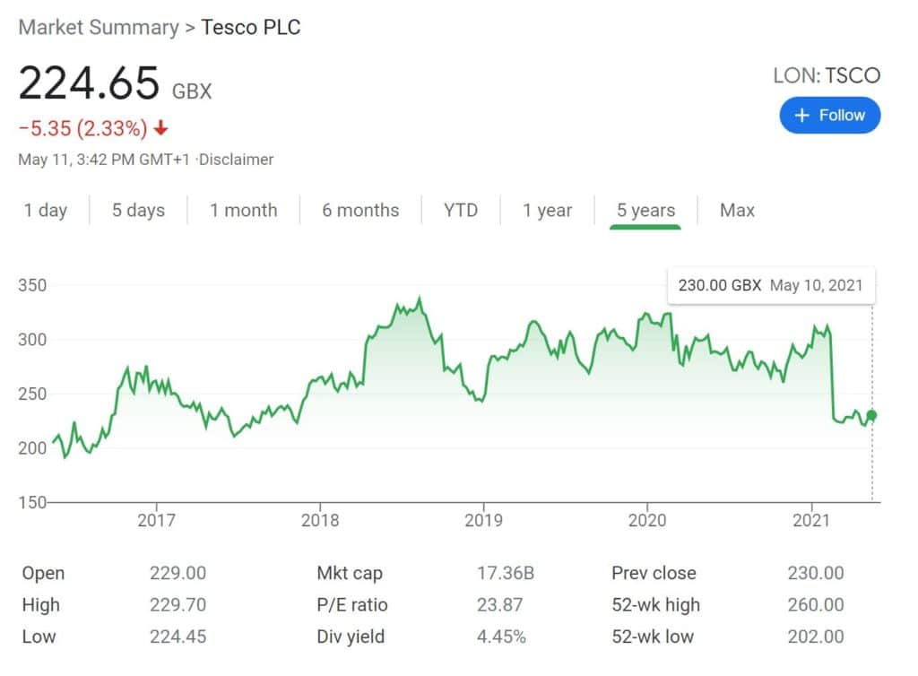Click the Follow button for Tesco PLC
The height and width of the screenshot is (676, 918).
[829, 115]
